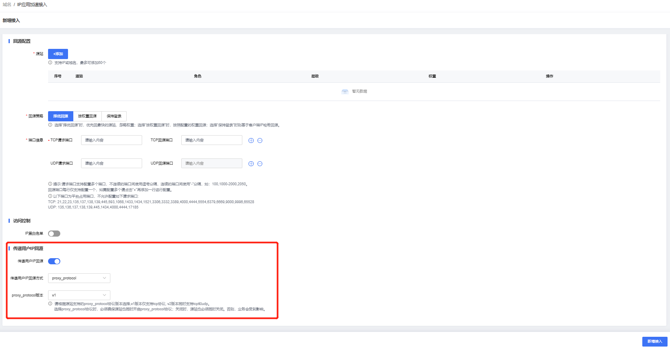670x349 pixels.
Task: Click the empty-data box icon beside 暂无数据
Action: tap(345, 91)
